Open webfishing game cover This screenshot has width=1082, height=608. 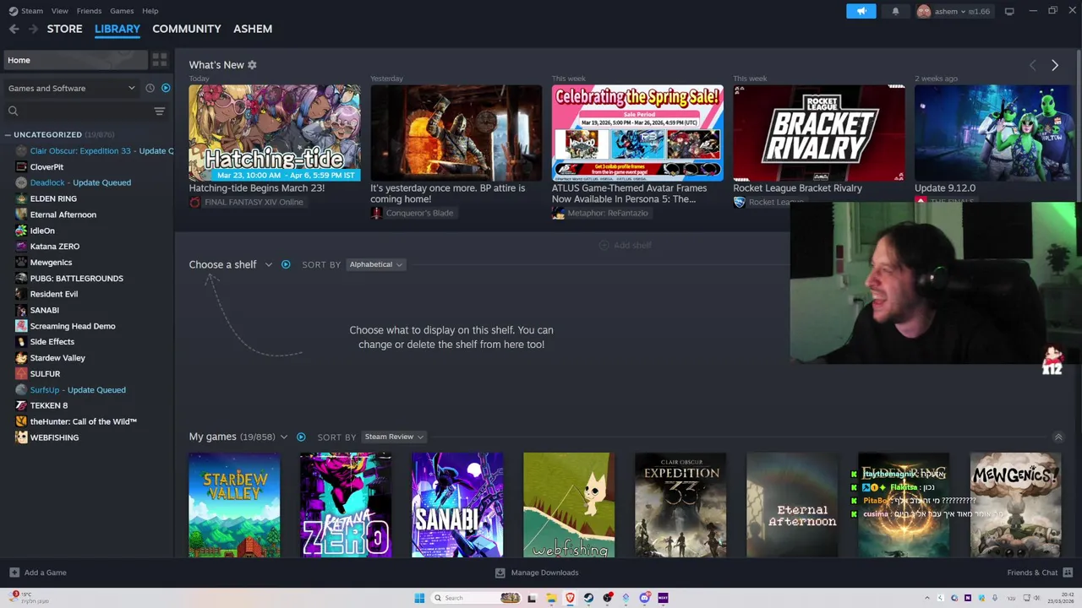point(569,505)
